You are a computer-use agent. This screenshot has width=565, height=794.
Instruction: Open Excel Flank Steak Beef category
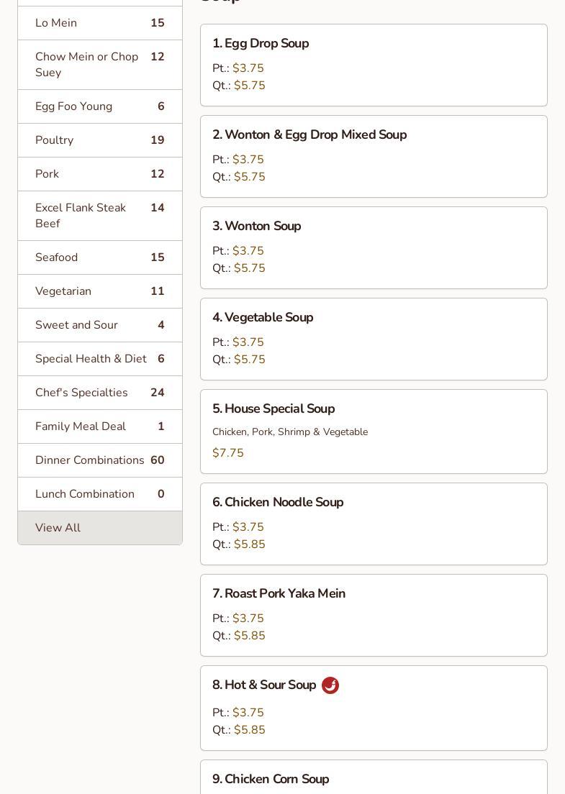pos(99,216)
